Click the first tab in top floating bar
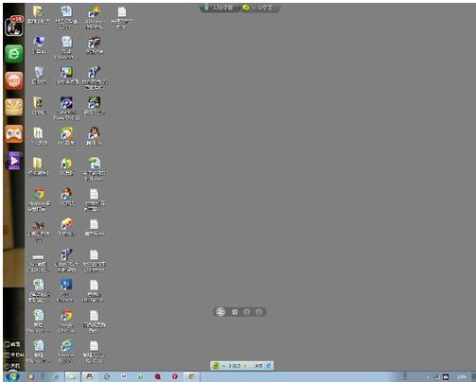Viewport: 476px width, 382px height. [x=220, y=8]
